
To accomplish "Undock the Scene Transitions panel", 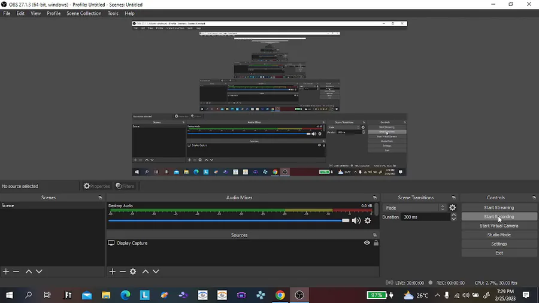I will click(453, 198).
